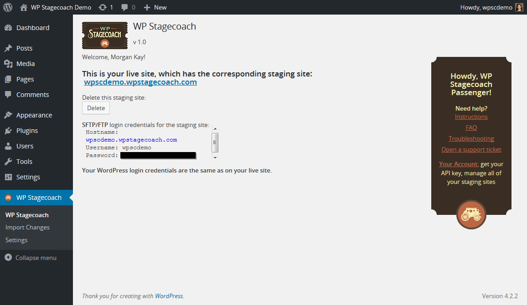Click the blacked-out Password field
This screenshot has height=305, width=527.
point(158,155)
